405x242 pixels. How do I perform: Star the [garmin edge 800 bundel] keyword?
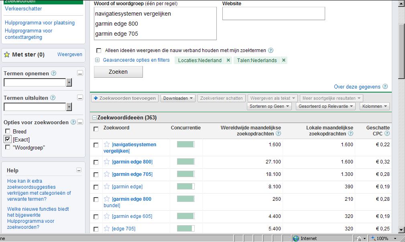click(x=107, y=199)
